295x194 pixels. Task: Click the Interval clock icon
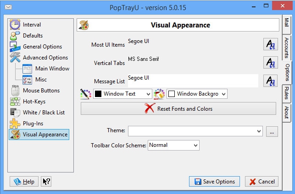[x=15, y=25]
